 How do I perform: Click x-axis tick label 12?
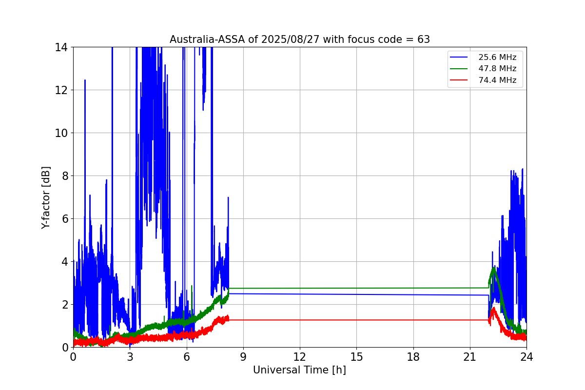tap(300, 357)
